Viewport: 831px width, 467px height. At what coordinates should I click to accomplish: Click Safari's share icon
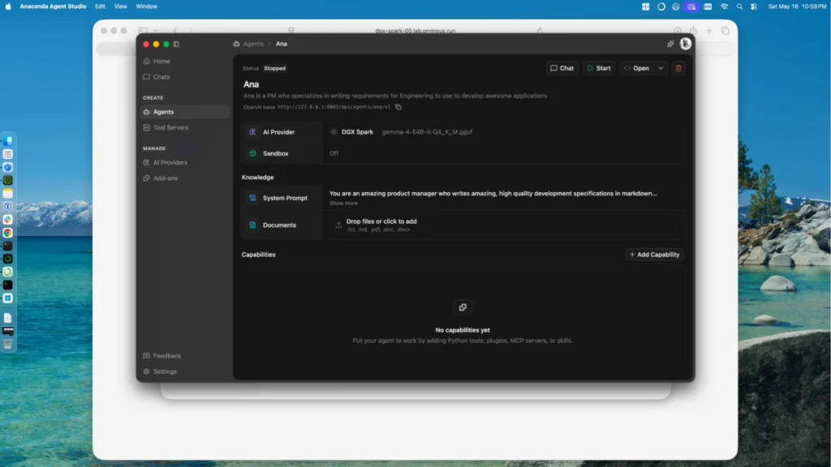(x=693, y=31)
